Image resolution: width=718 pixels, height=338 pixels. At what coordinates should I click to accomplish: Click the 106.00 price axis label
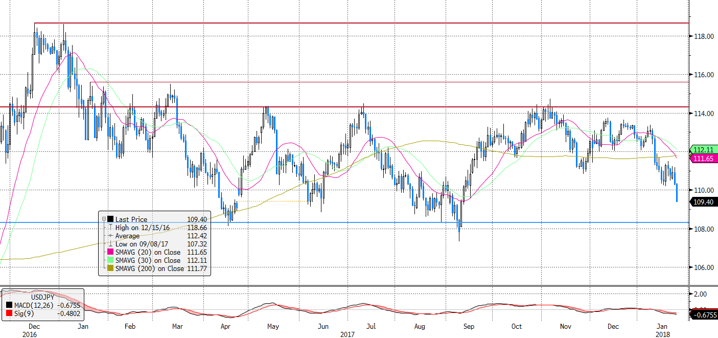click(704, 267)
